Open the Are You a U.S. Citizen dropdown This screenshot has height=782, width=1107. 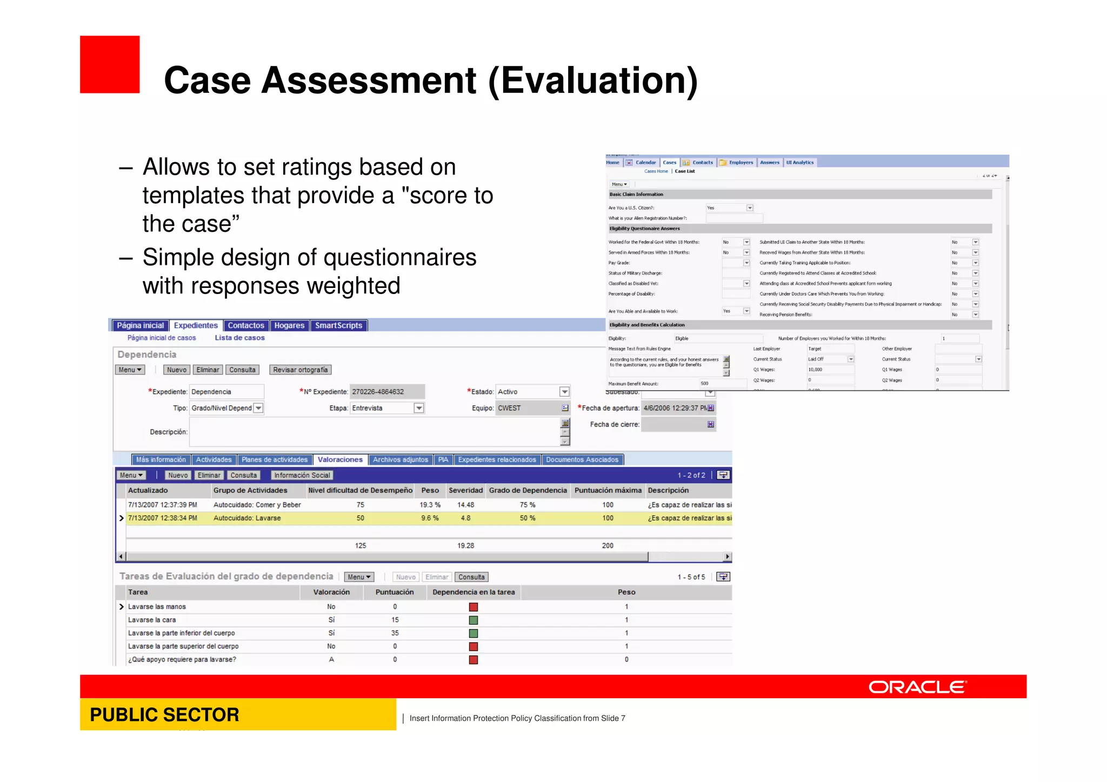point(750,208)
